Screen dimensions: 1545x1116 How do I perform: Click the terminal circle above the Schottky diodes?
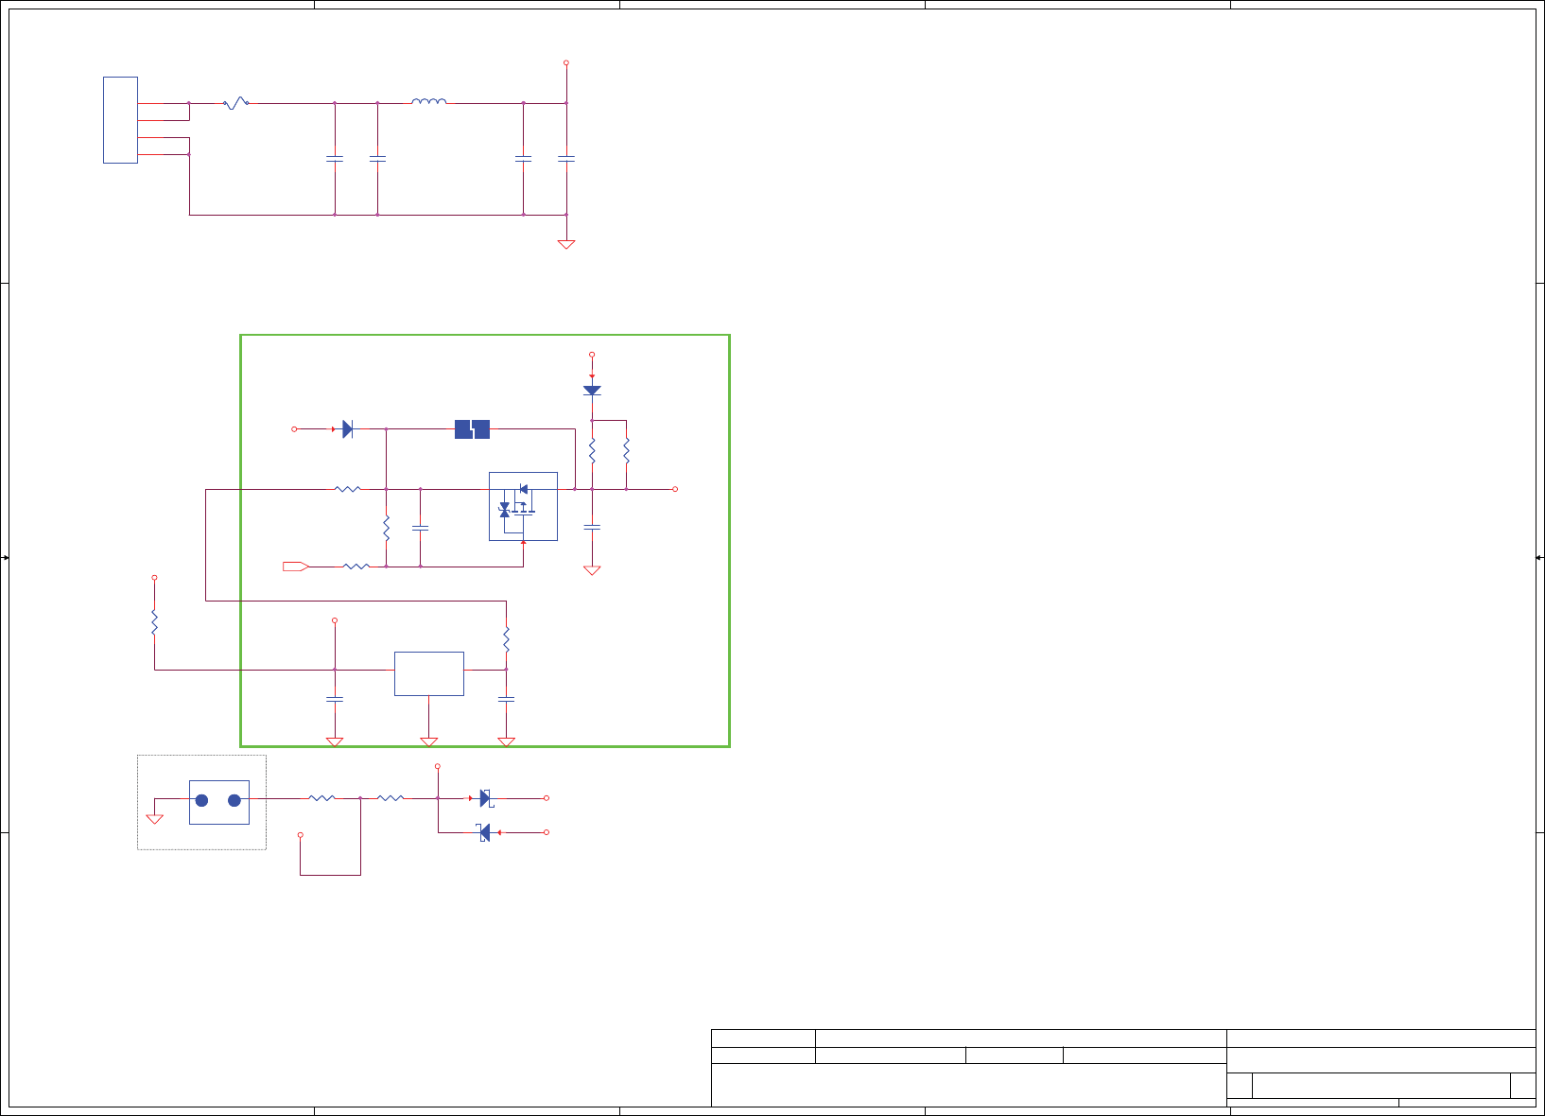pos(438,767)
